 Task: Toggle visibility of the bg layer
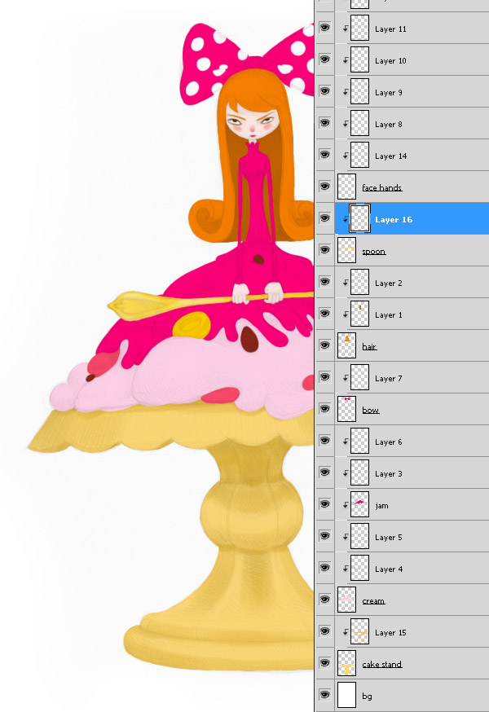click(324, 695)
